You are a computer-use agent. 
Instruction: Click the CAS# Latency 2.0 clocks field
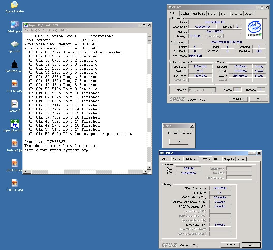(220, 197)
